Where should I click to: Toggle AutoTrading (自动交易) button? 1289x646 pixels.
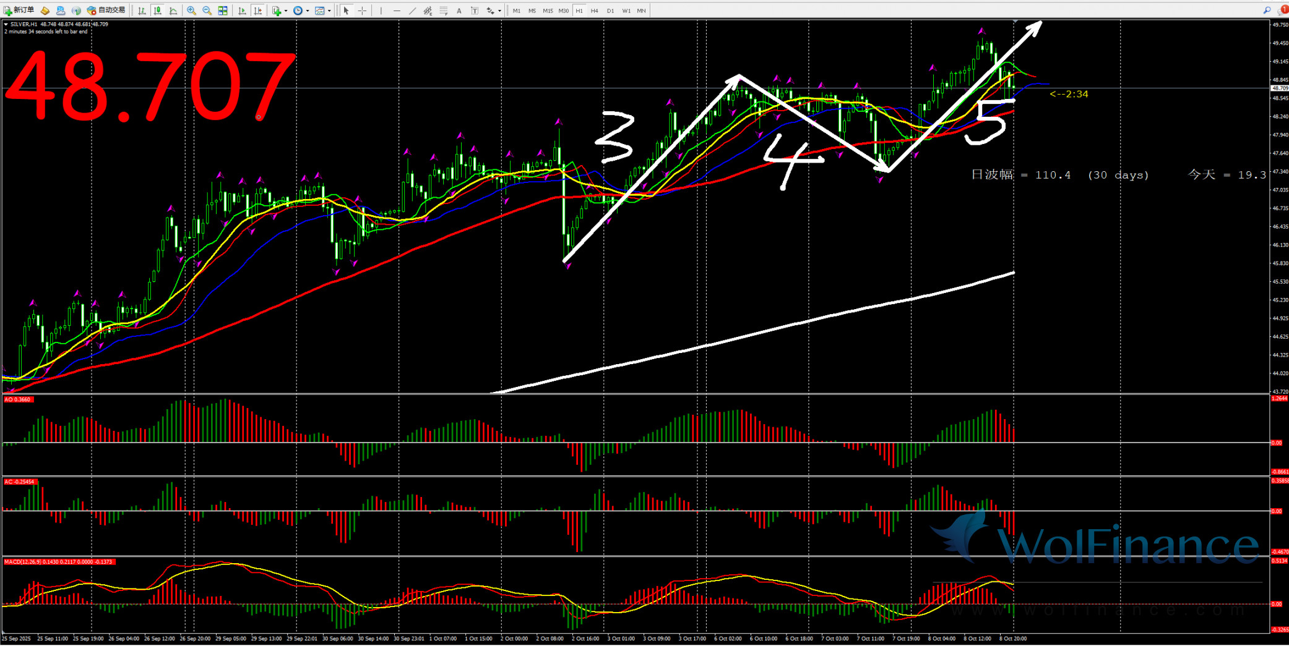pyautogui.click(x=106, y=11)
